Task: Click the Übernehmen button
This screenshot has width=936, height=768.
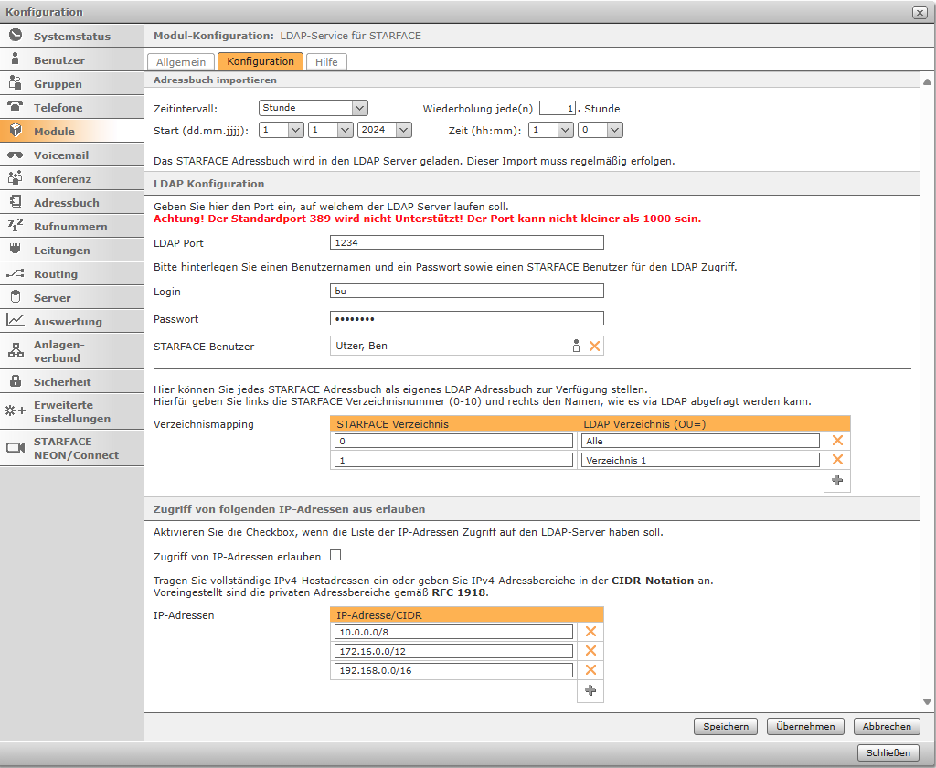Action: click(805, 726)
